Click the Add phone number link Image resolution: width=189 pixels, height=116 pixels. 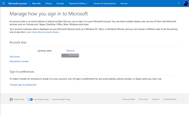[19, 61]
